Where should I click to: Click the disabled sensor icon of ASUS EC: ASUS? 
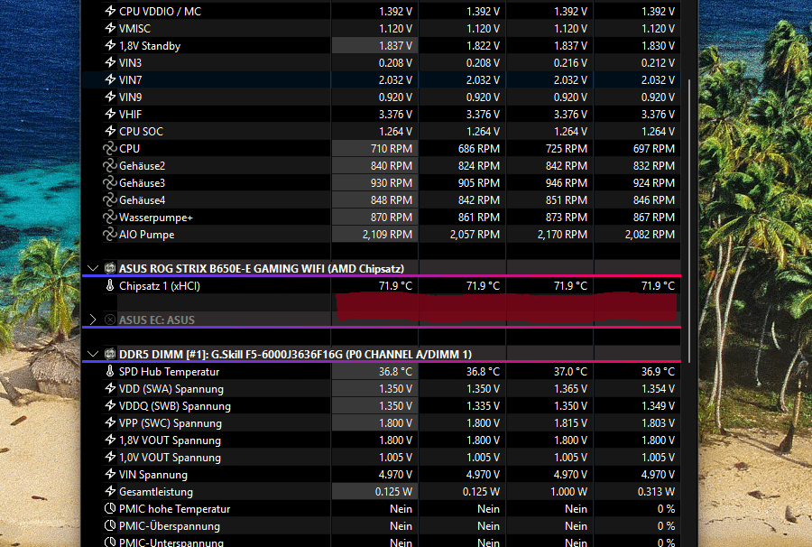110,320
